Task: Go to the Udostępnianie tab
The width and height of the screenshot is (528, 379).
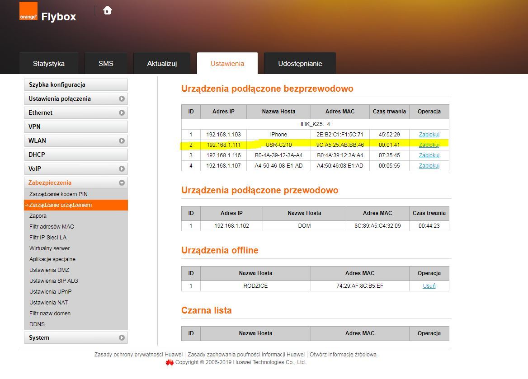Action: point(300,64)
